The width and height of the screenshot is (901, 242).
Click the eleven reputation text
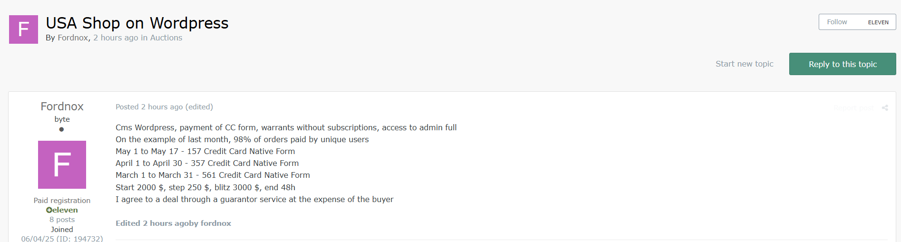coord(65,210)
